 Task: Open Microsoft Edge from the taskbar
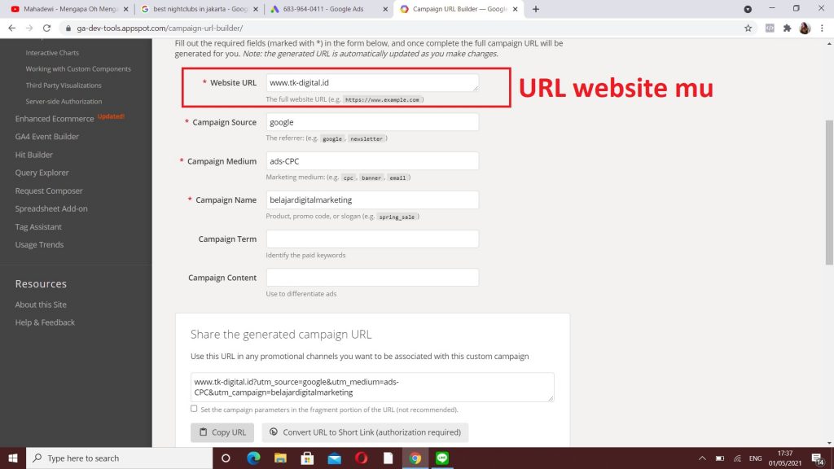[252, 458]
